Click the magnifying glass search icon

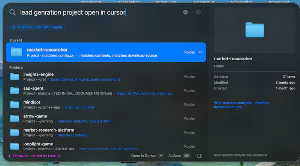[x=13, y=12]
